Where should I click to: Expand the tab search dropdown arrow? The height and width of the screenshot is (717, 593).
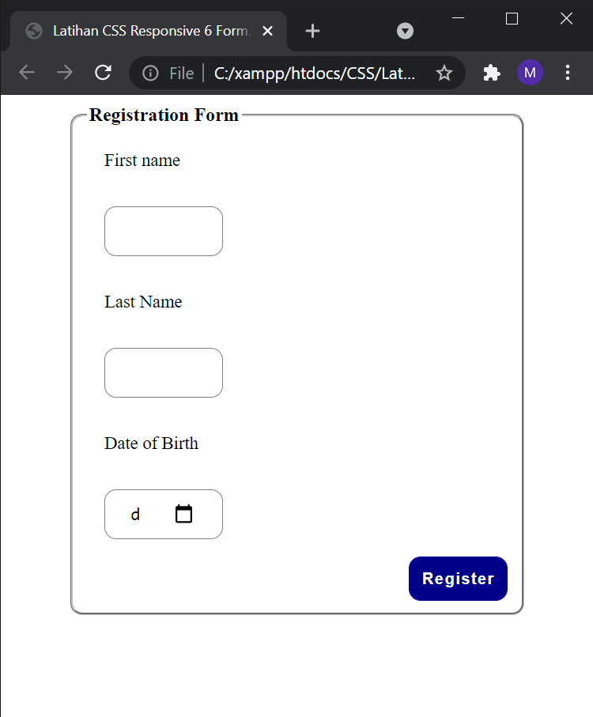tap(405, 31)
